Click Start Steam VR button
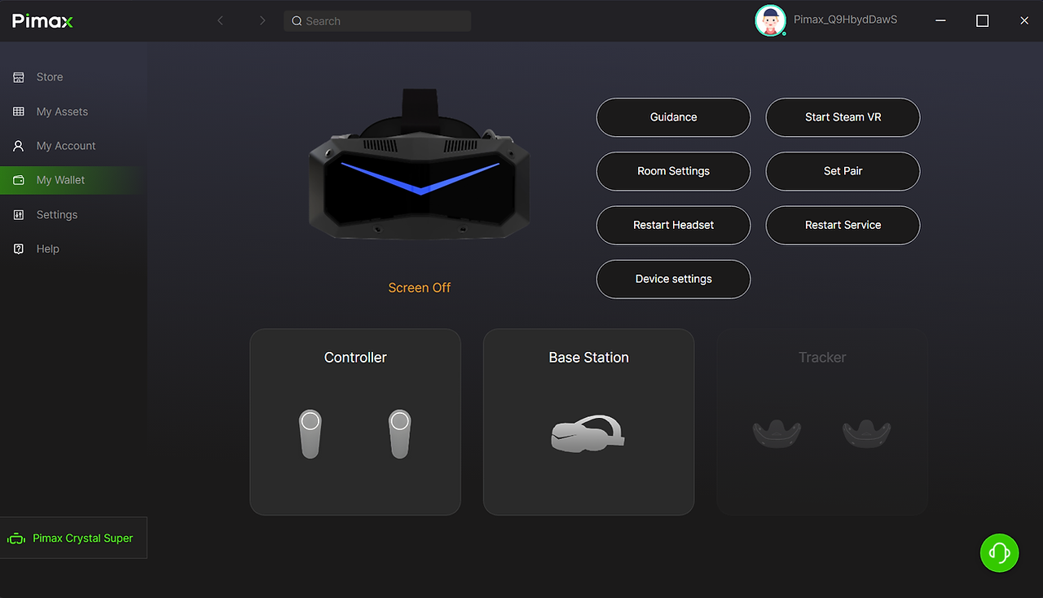Image resolution: width=1043 pixels, height=598 pixels. tap(843, 117)
